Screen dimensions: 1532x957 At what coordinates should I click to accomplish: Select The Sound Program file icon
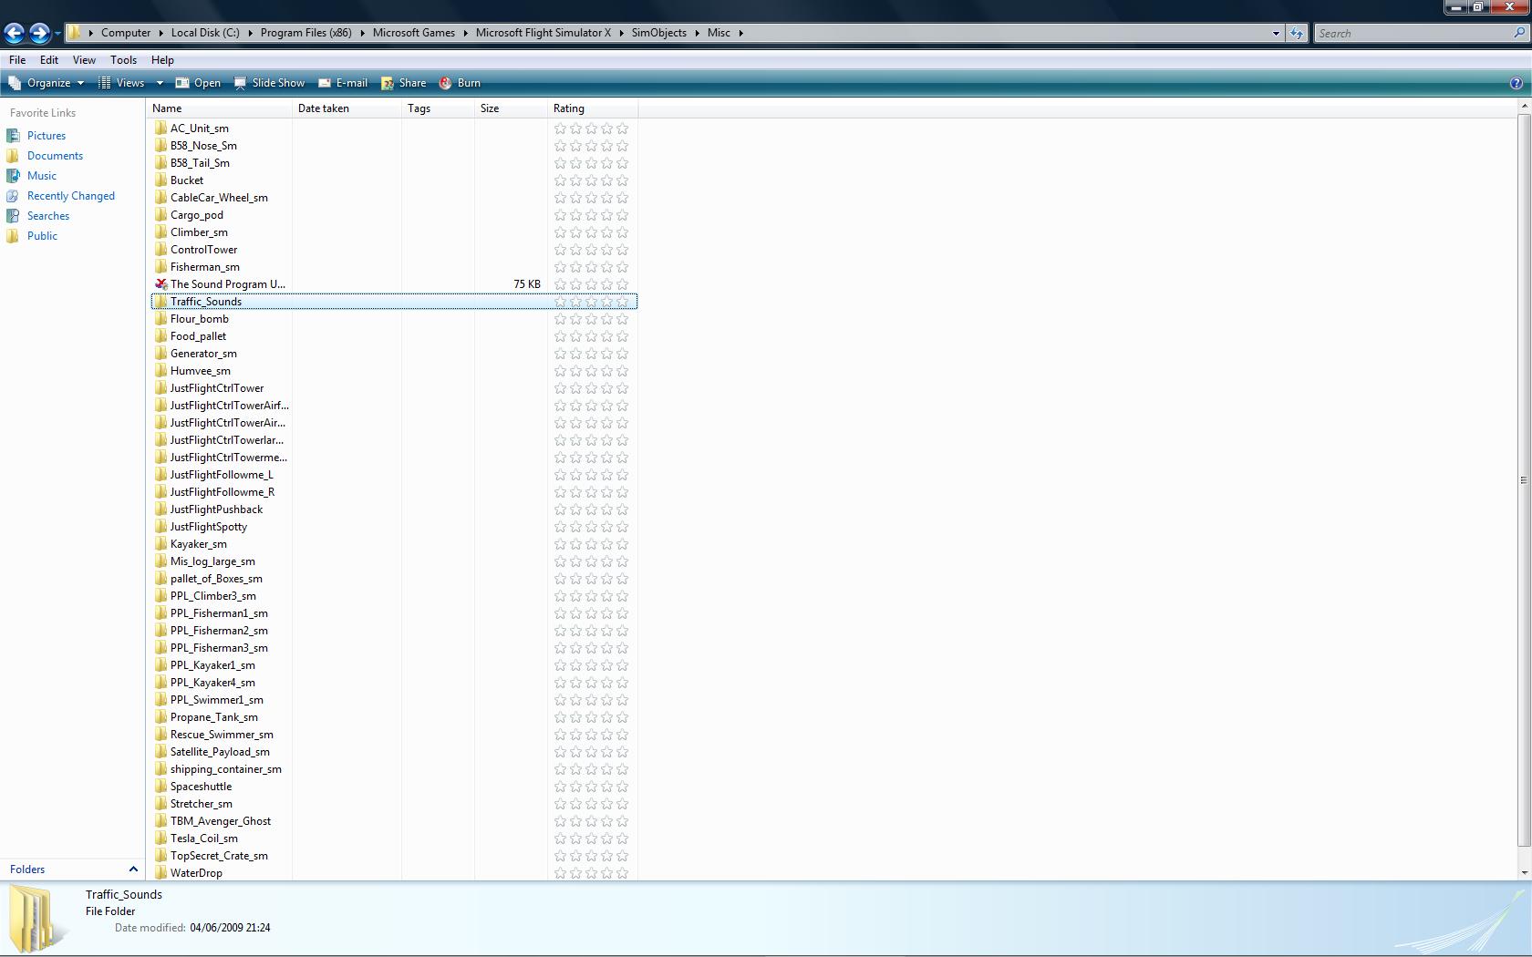161,284
